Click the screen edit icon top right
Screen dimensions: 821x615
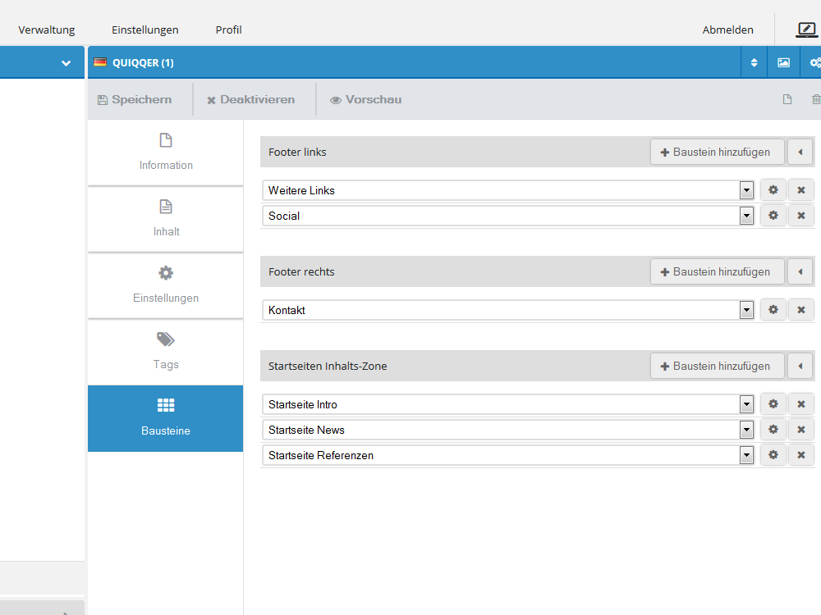click(x=806, y=30)
